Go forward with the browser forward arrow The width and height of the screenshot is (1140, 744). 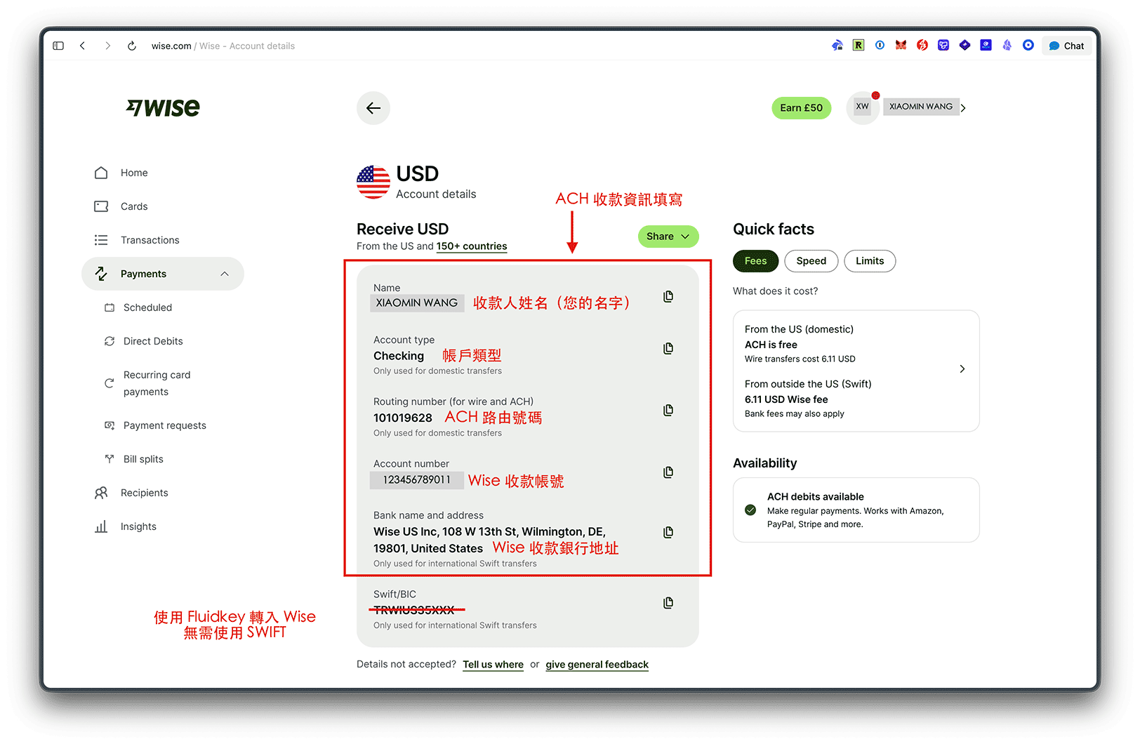[107, 46]
